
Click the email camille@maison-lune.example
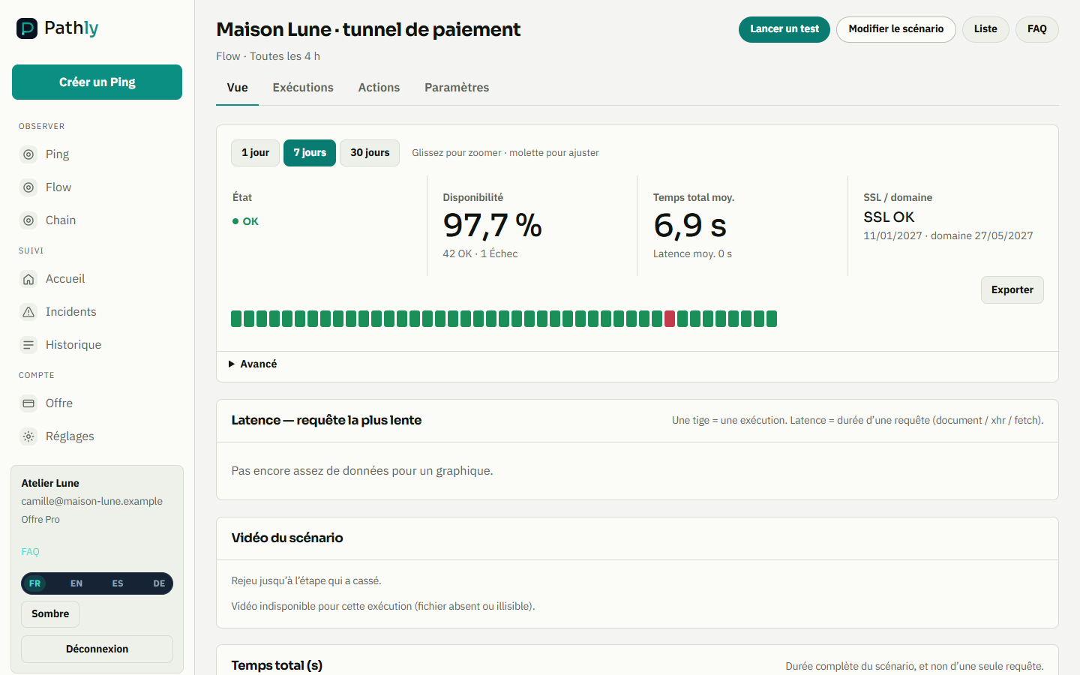point(91,502)
